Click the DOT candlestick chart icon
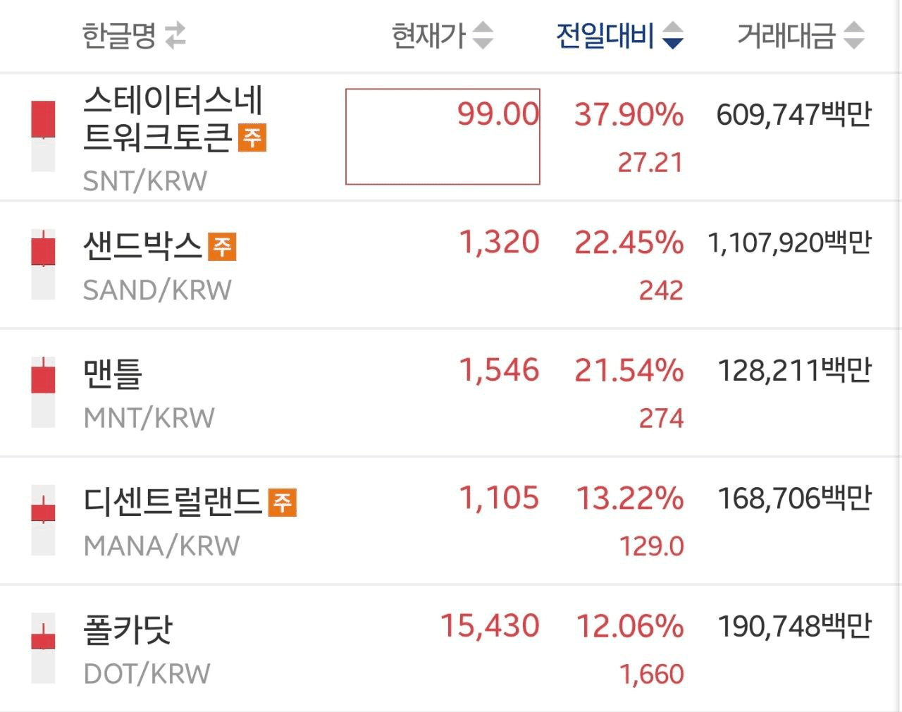 pos(43,649)
